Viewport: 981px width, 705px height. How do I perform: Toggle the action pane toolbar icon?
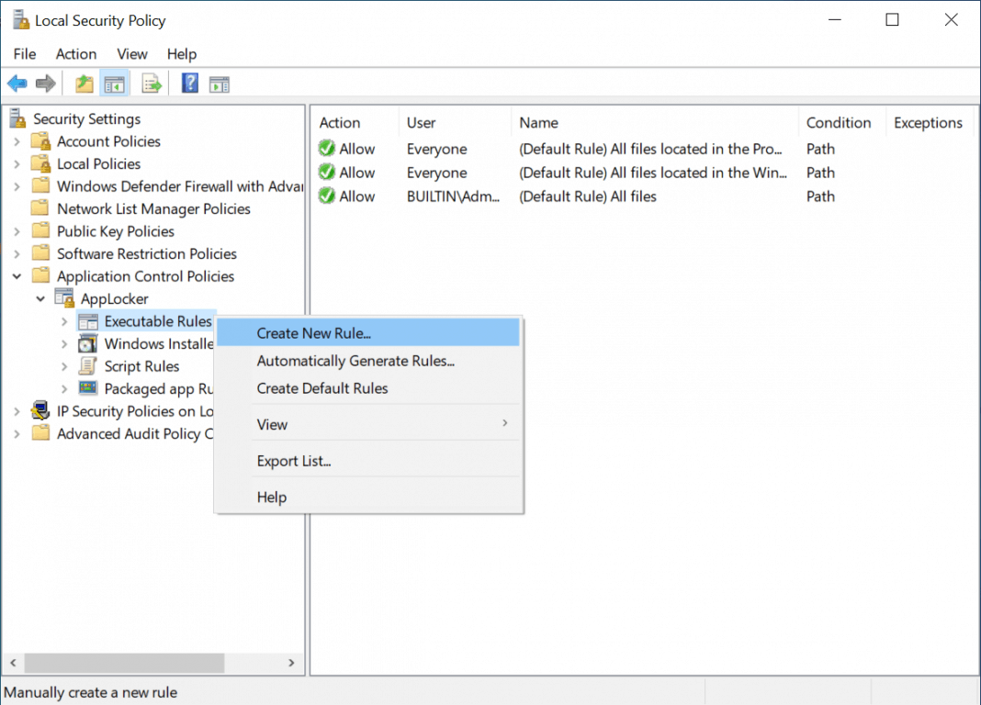point(219,83)
